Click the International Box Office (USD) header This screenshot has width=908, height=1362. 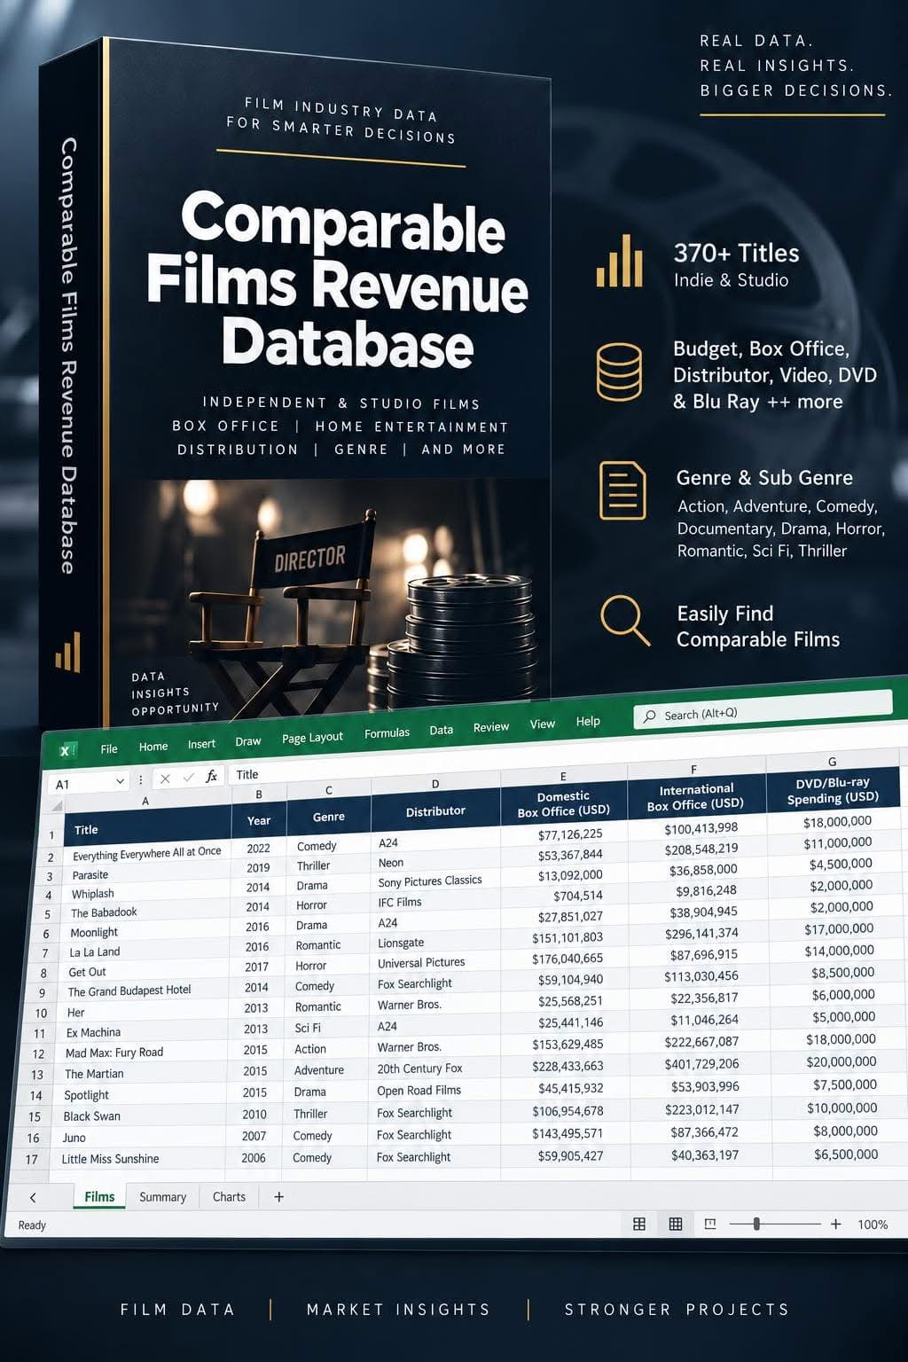[x=696, y=796]
